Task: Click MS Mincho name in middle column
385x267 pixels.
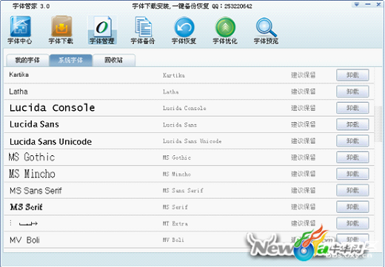Action: pos(177,174)
